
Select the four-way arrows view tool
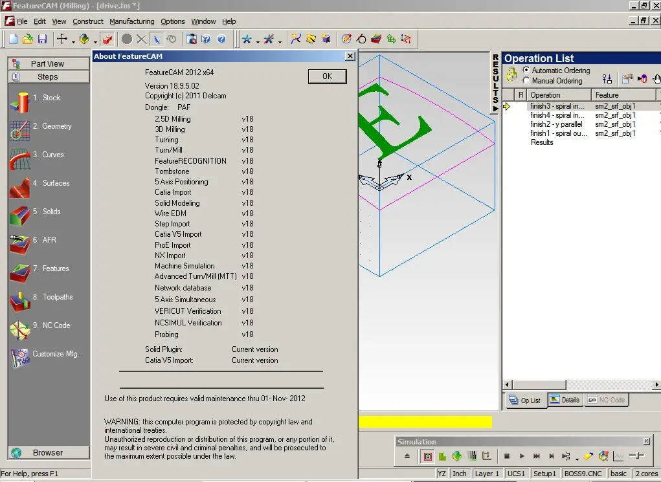[62, 39]
